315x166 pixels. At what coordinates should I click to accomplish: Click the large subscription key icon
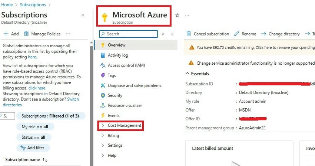tap(104, 17)
